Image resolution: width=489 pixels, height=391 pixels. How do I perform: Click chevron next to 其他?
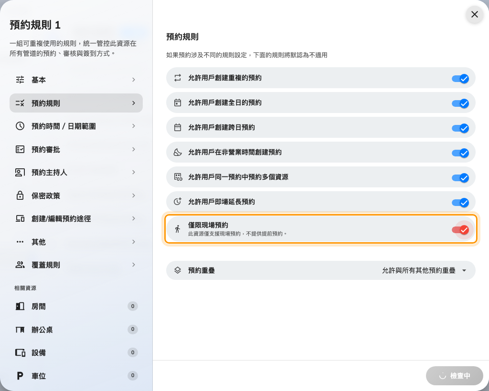point(134,242)
